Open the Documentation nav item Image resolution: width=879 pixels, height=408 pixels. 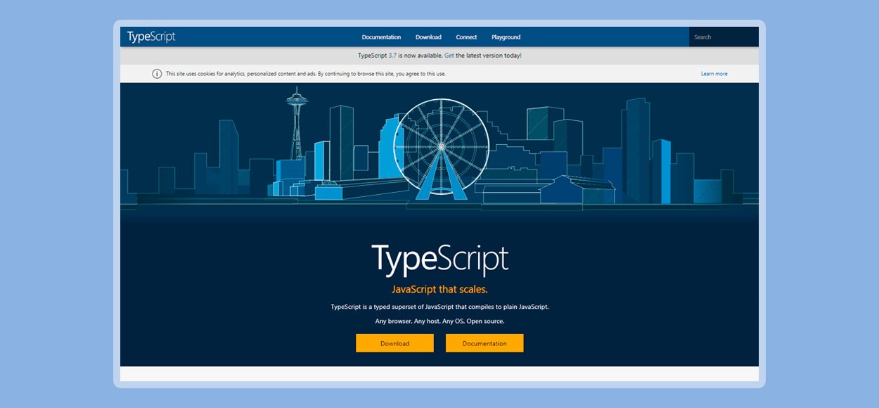click(x=381, y=37)
